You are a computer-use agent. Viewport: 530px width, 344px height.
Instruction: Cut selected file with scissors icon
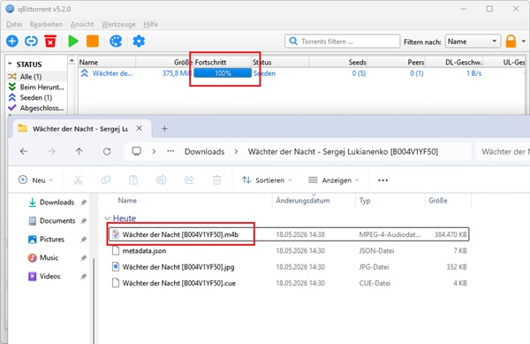click(x=78, y=180)
